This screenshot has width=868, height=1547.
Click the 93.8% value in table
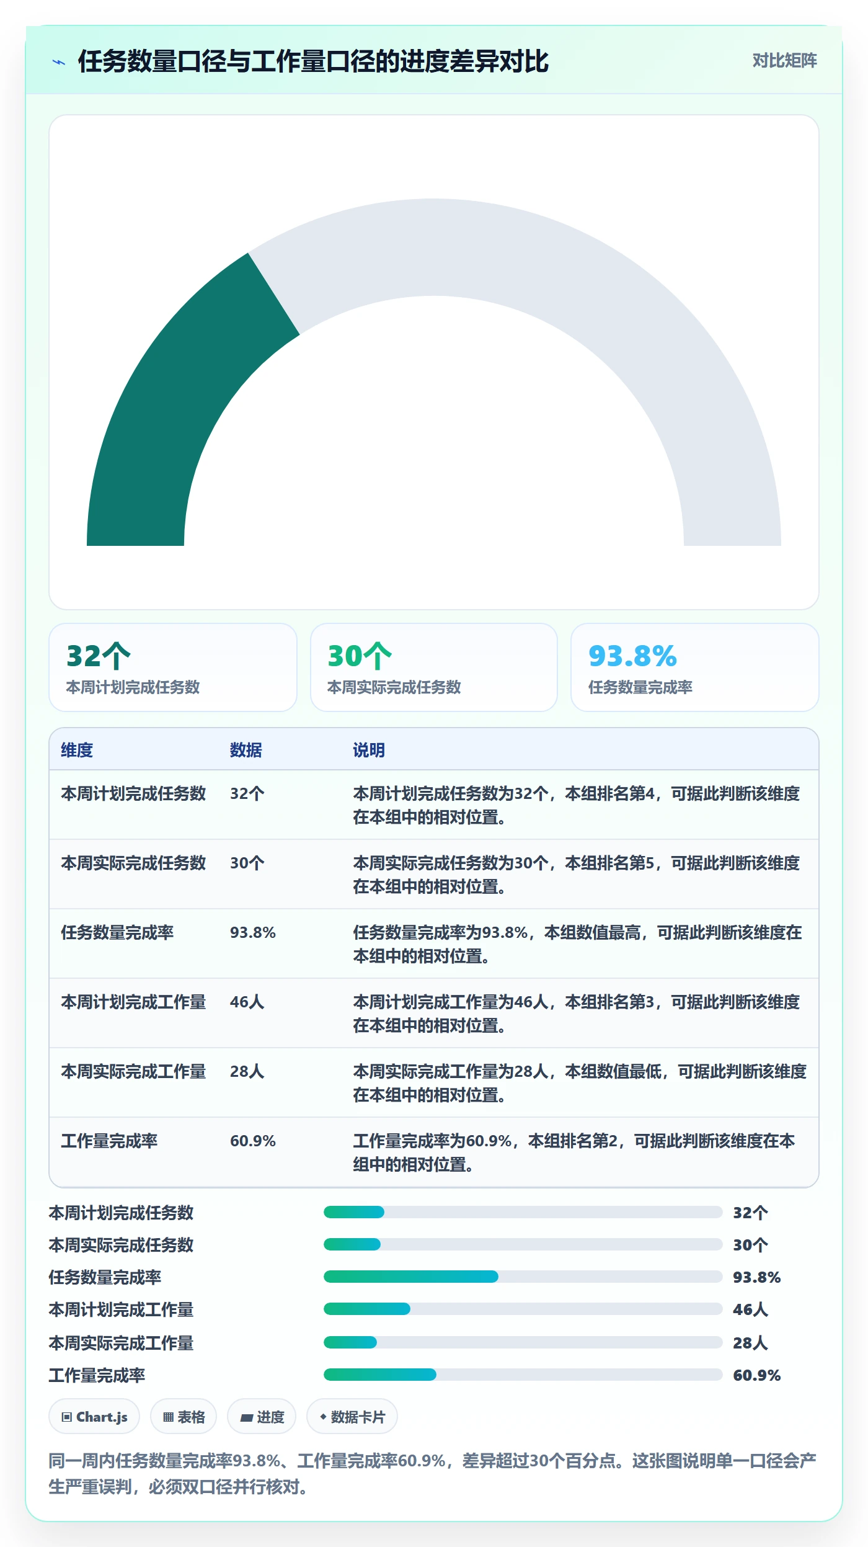click(x=253, y=932)
